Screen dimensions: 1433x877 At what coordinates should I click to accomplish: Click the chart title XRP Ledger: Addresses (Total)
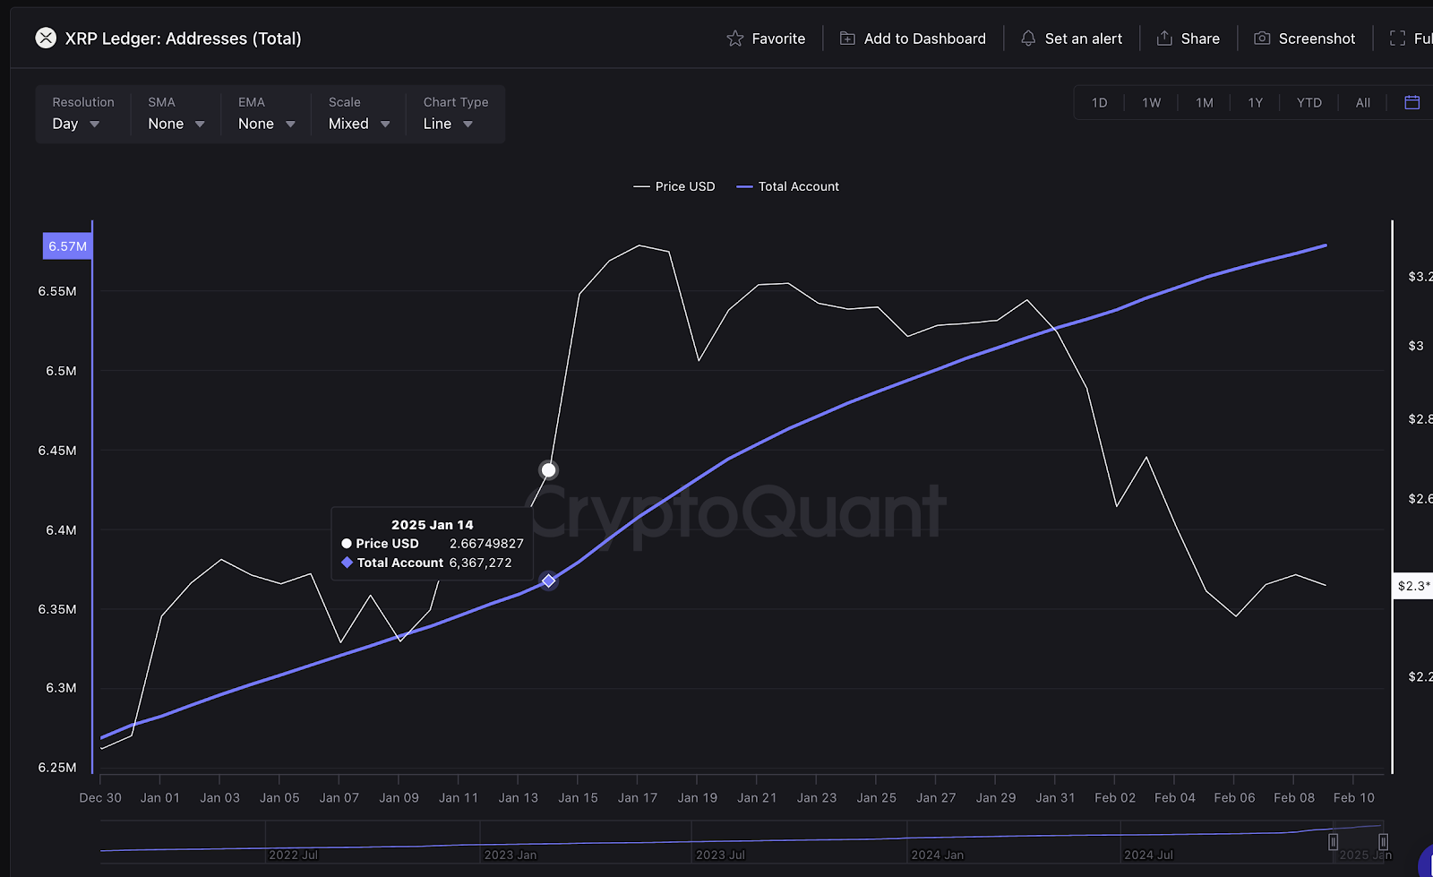183,39
